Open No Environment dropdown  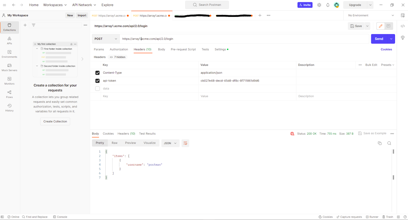pos(371,15)
